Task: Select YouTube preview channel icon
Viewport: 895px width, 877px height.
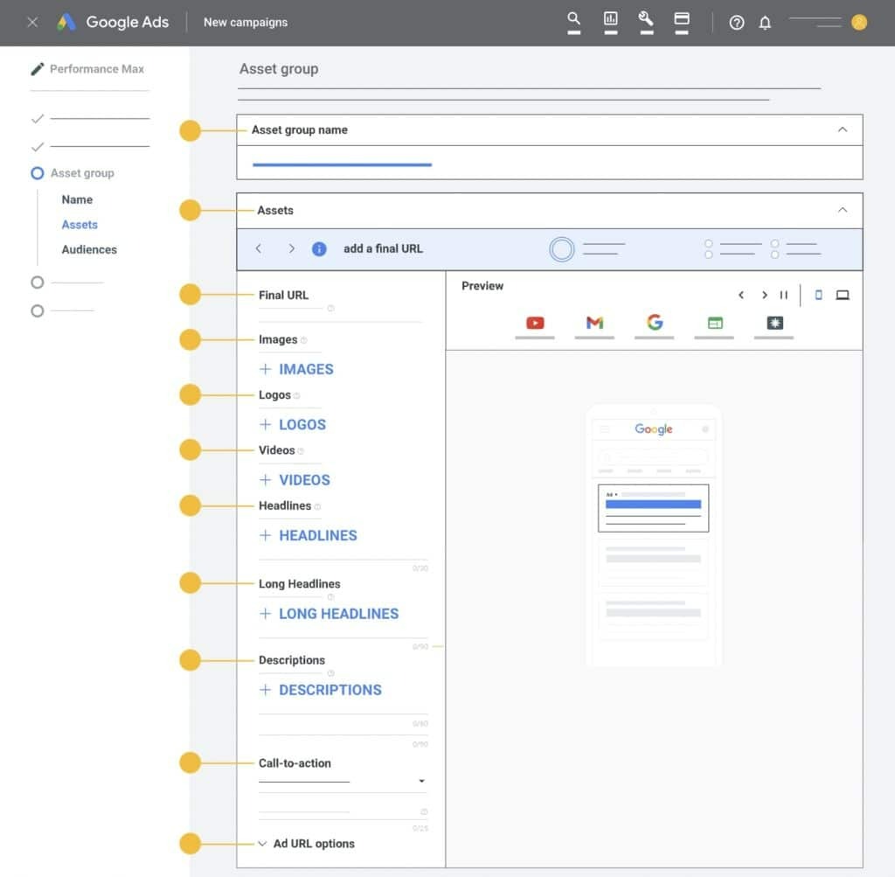Action: [x=535, y=324]
